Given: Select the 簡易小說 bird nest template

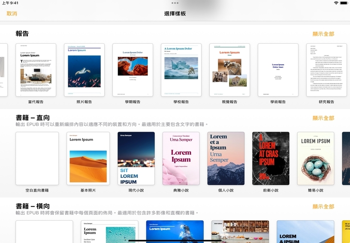Looking at the screenshot, I should click(315, 158).
